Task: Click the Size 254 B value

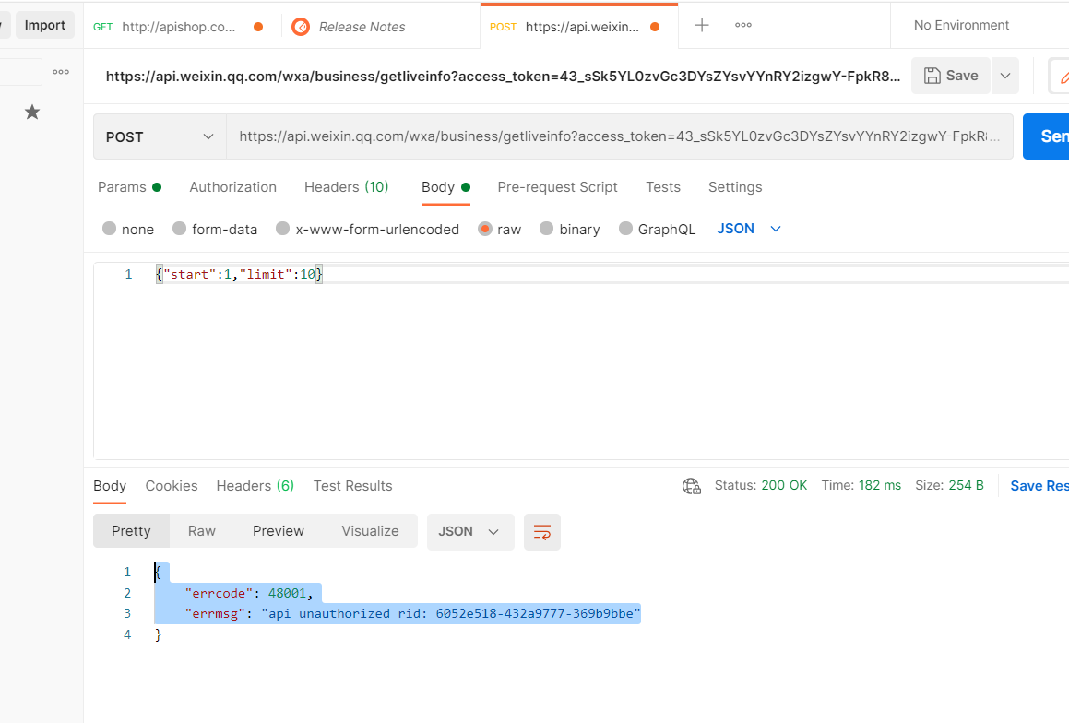Action: [x=966, y=485]
